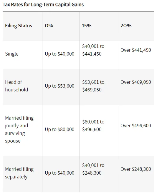
Task: Select the $40,001 to $248,300 cell
Action: [x=93, y=169]
